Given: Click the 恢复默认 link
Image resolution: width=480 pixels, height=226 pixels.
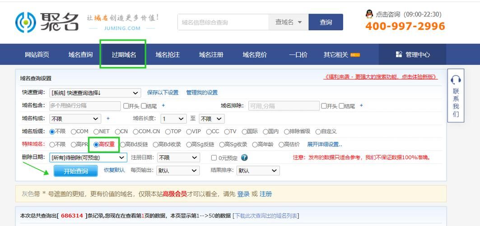Looking at the screenshot, I should coord(114,170).
